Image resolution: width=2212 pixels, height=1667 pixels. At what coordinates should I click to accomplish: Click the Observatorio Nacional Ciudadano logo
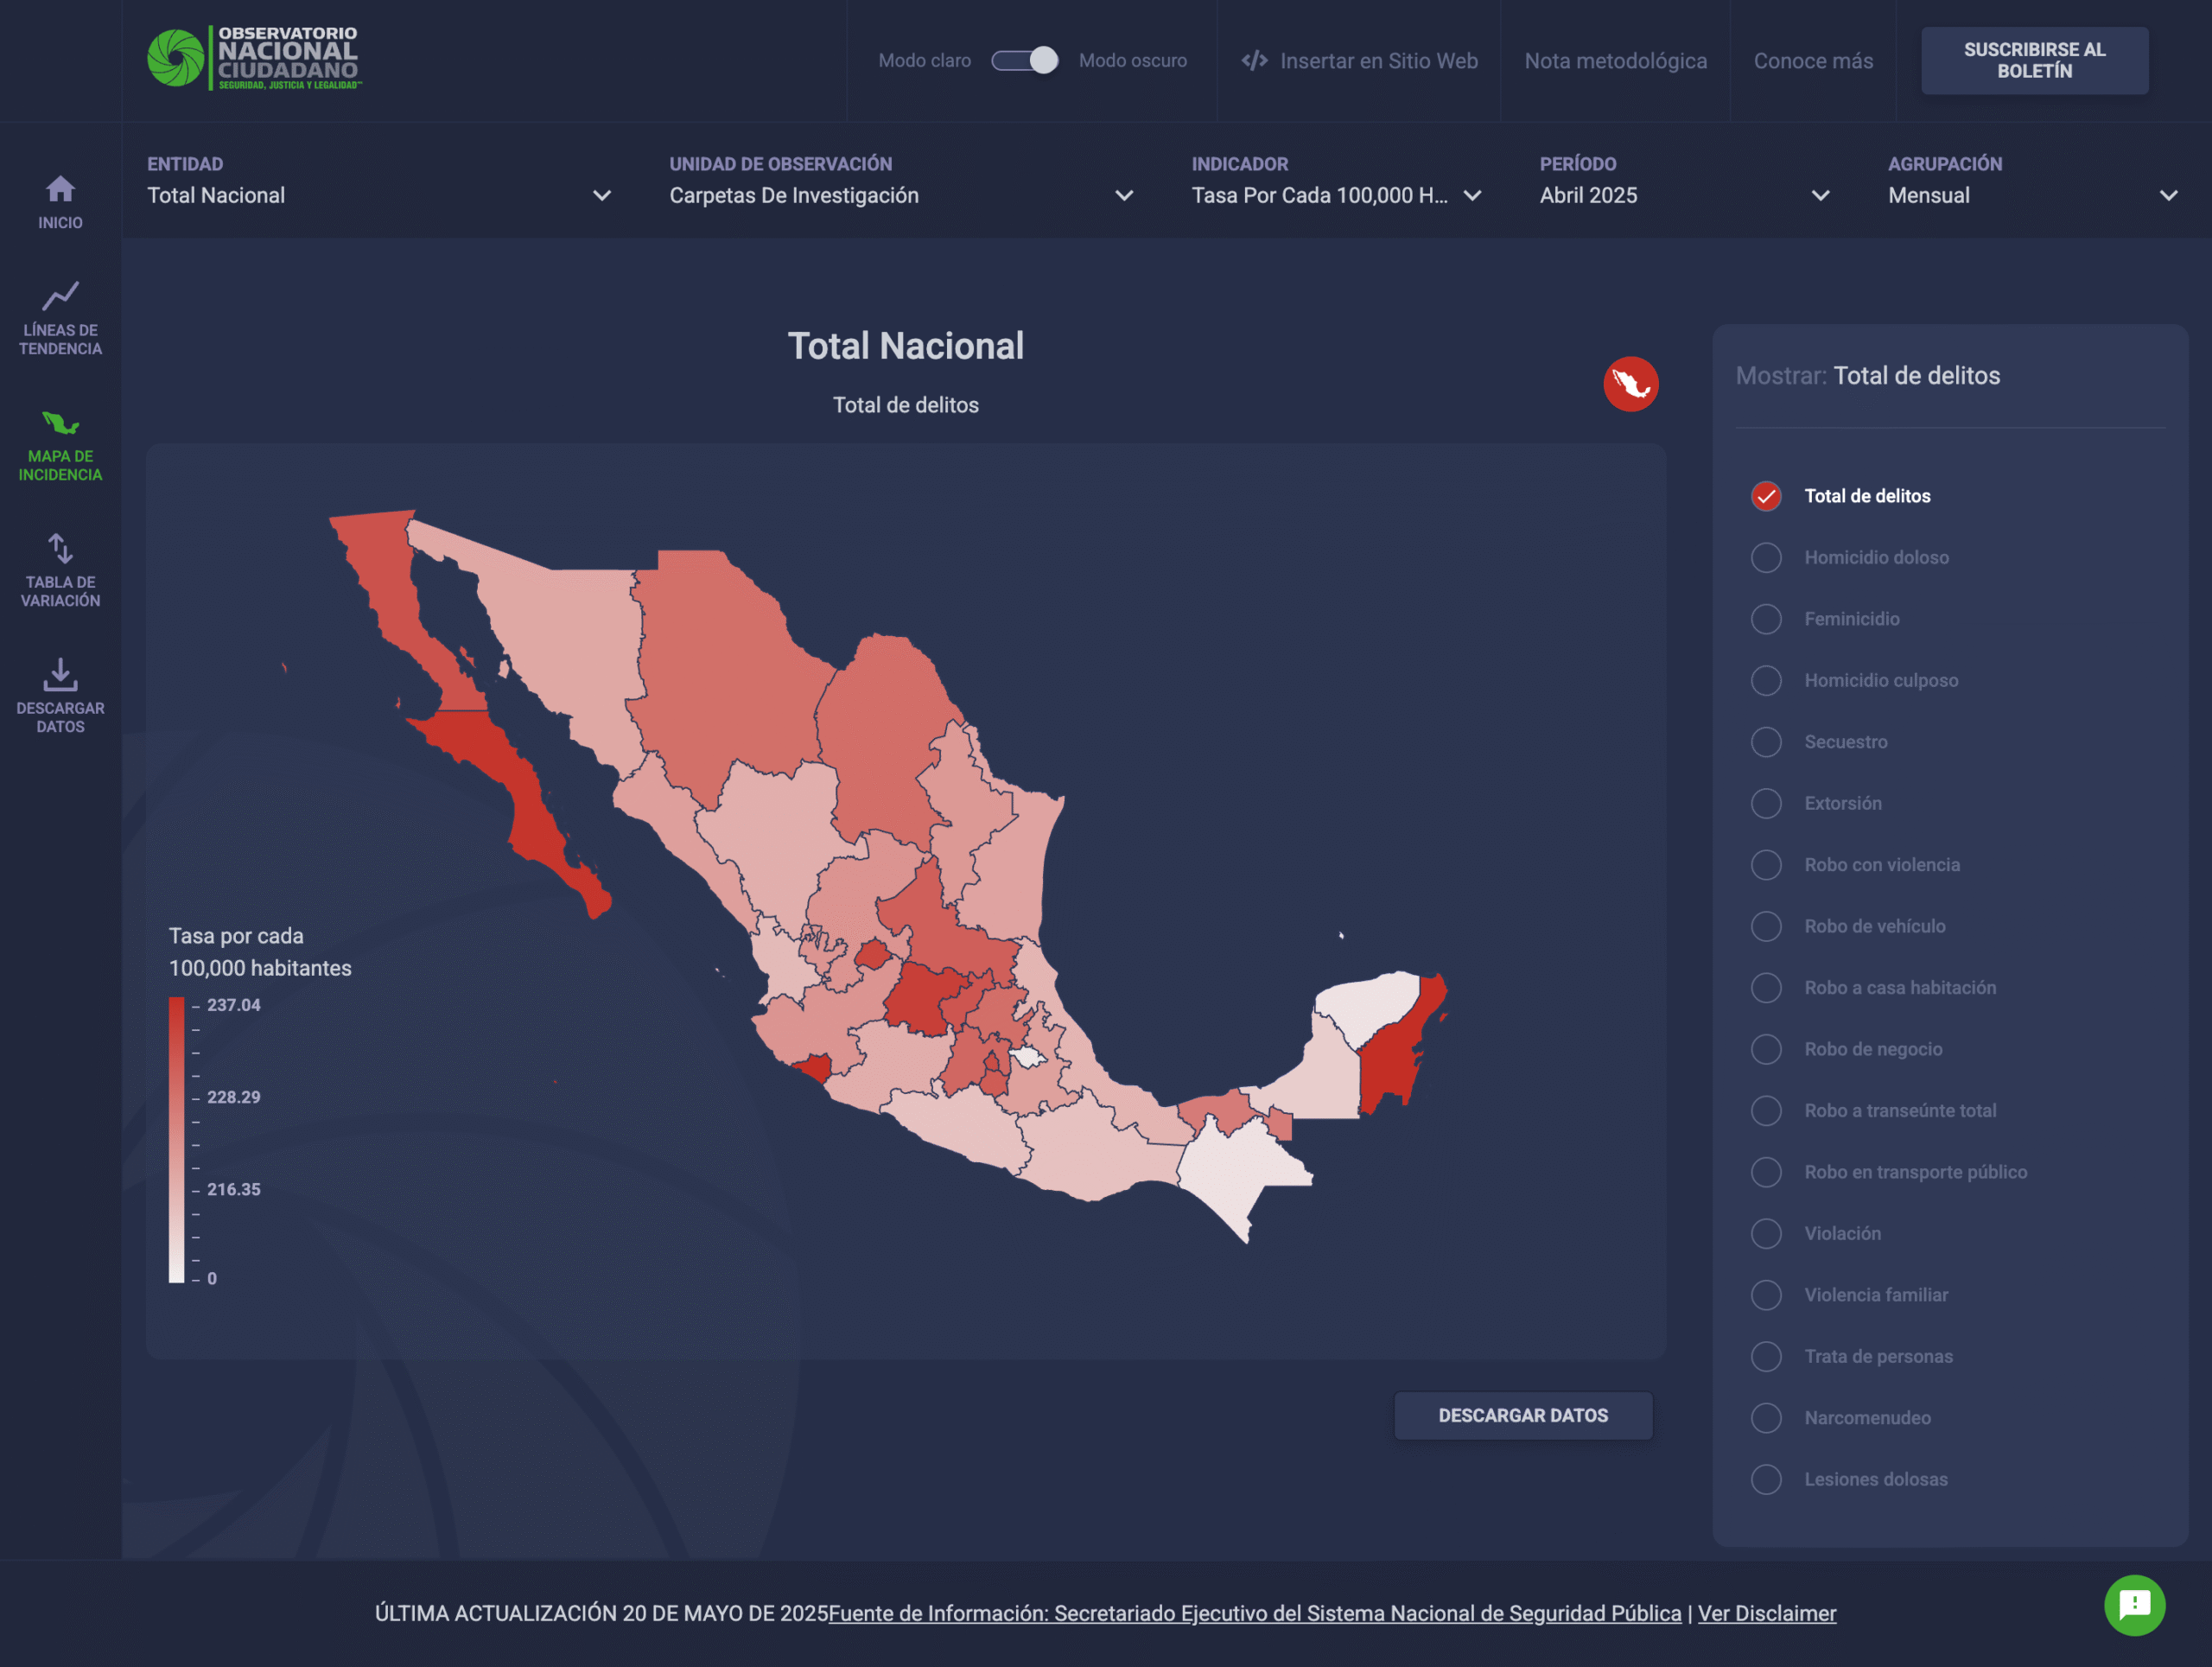[254, 59]
